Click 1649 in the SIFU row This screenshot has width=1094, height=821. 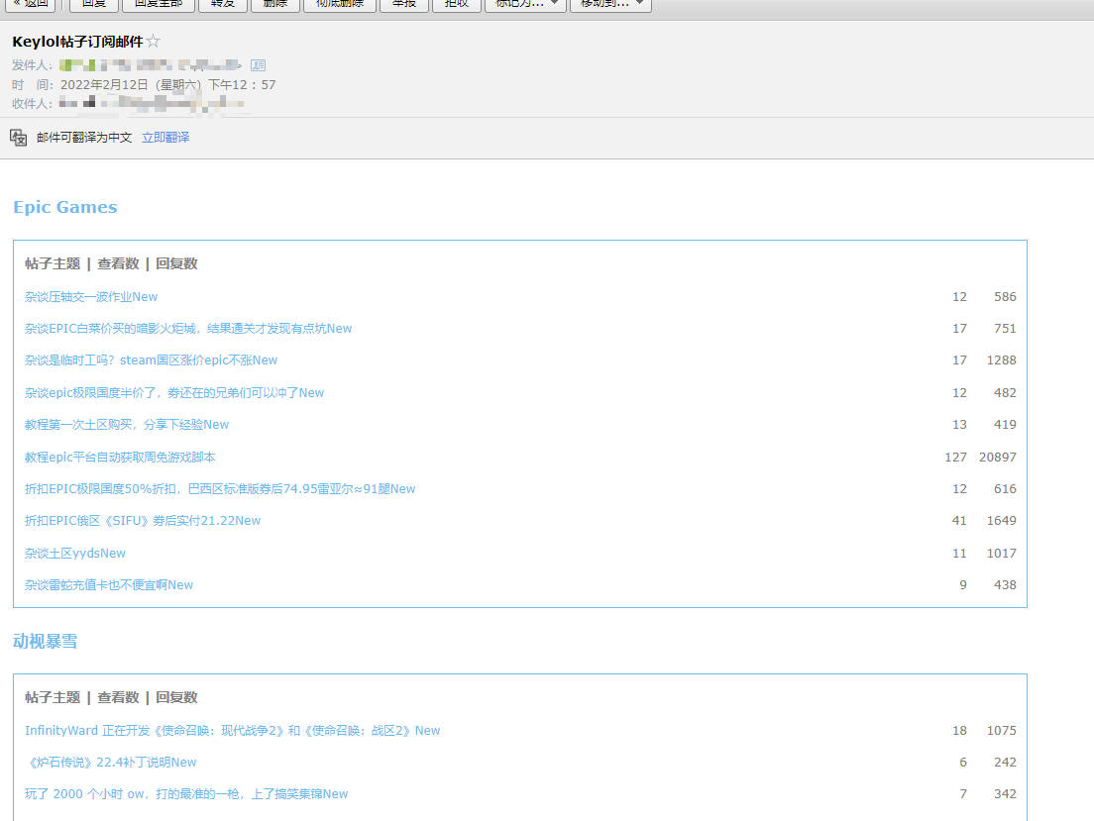[x=1001, y=520]
